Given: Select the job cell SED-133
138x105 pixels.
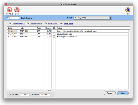Looking at the screenshot, I should tap(28, 34).
